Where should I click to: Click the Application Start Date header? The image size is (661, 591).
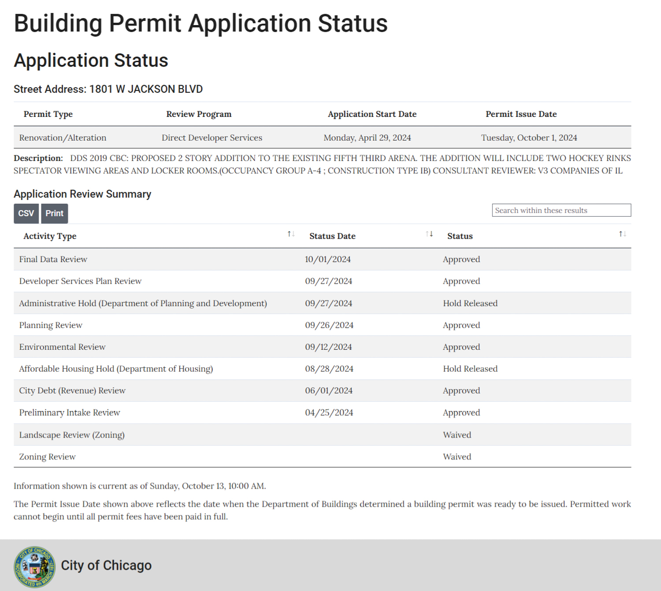point(372,114)
